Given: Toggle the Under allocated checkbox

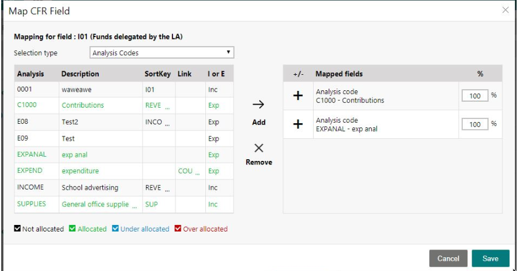Looking at the screenshot, I should (115, 229).
